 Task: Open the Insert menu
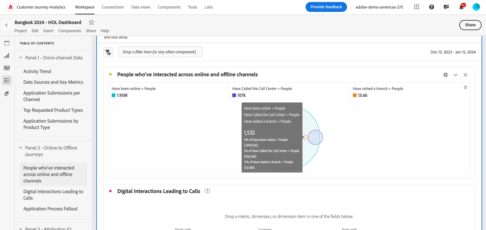pyautogui.click(x=48, y=31)
